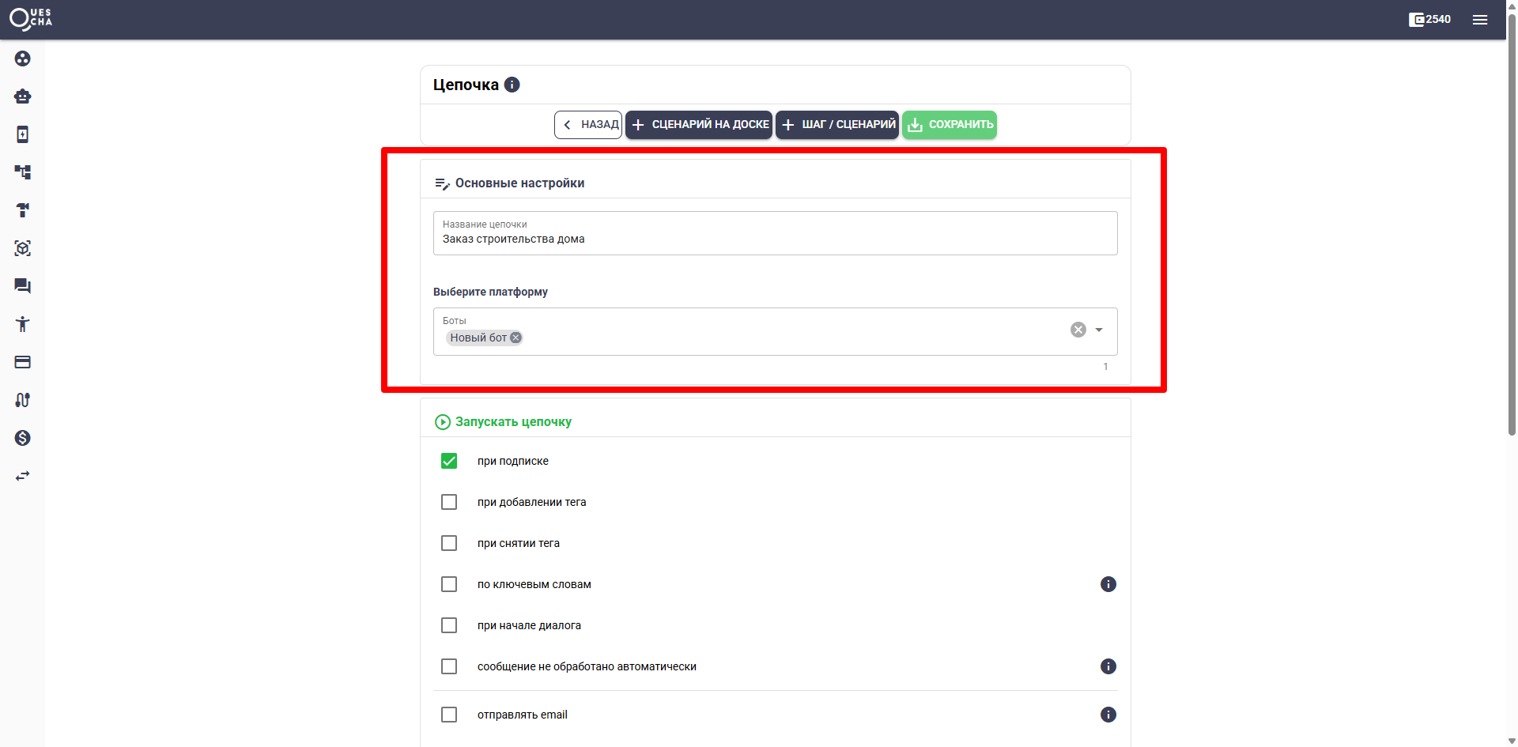The image size is (1518, 747).
Task: Clear all selected bots in Боты field
Action: (1078, 330)
